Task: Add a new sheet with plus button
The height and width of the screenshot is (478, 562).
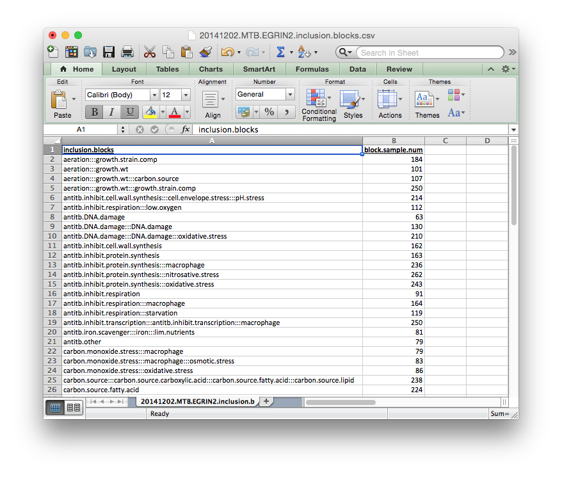Action: pos(266,401)
